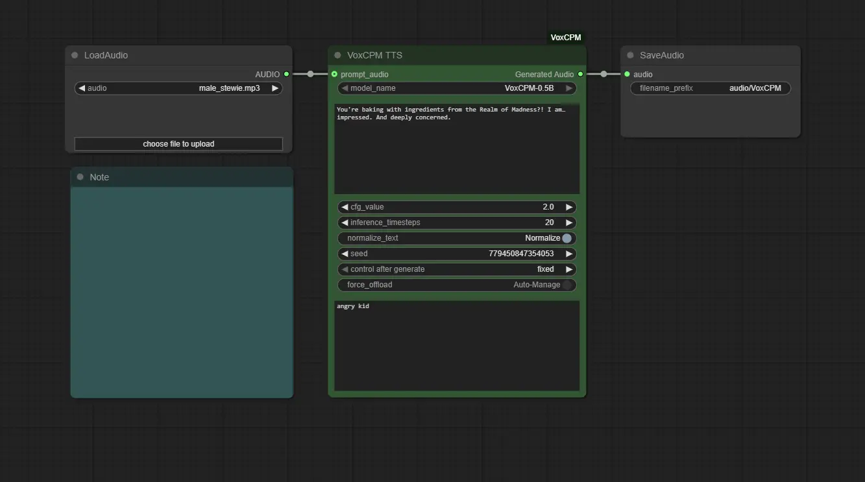Click the SaveAudio audio input socket
Viewport: 865px width, 482px height.
[627, 74]
